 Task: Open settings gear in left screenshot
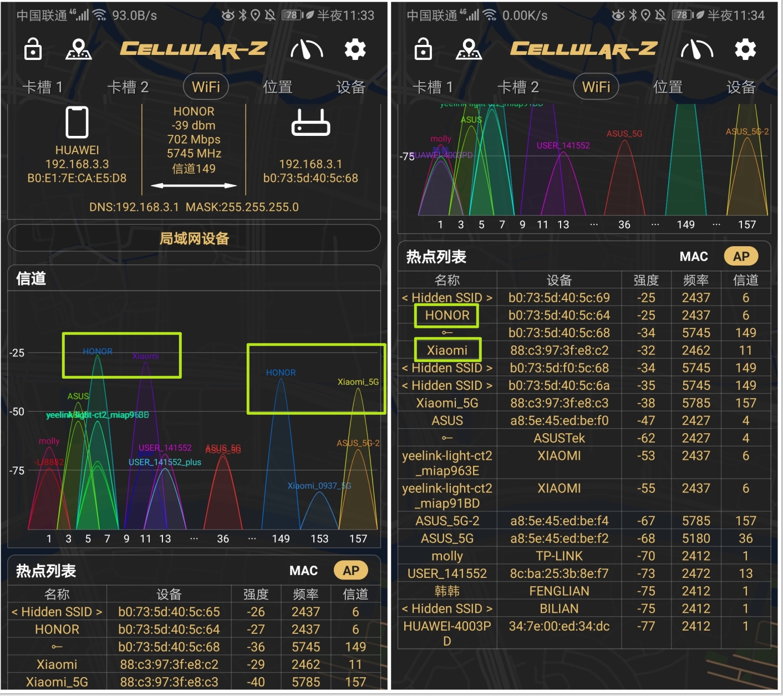(x=355, y=49)
